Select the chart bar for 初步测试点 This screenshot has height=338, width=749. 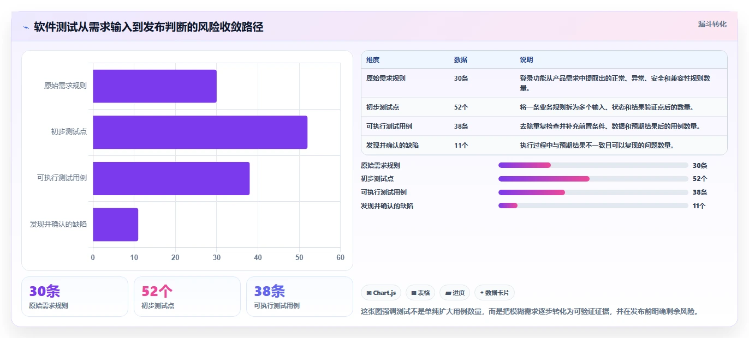tap(200, 132)
